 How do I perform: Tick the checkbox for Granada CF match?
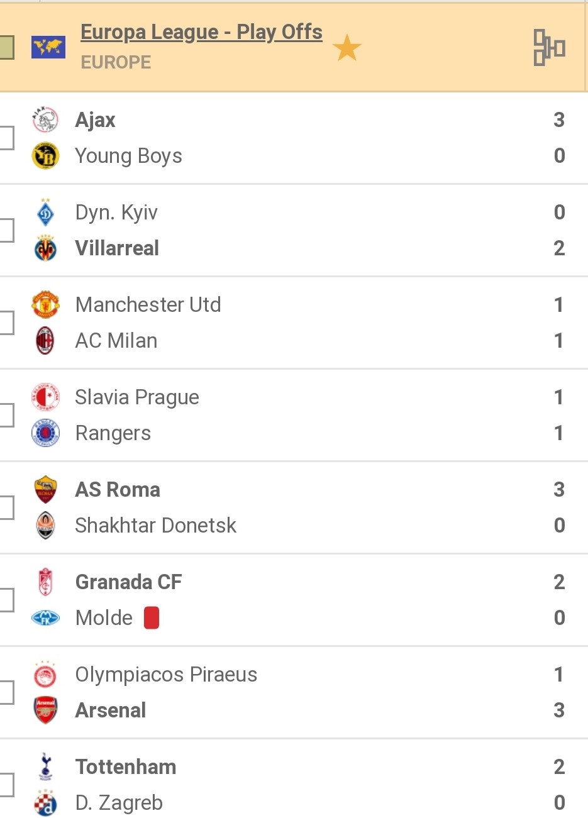(6, 600)
